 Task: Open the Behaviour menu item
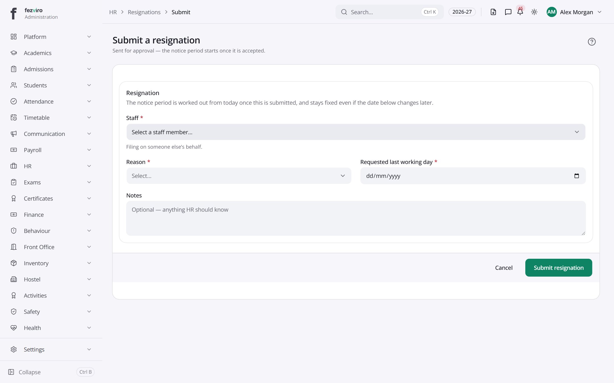point(51,231)
